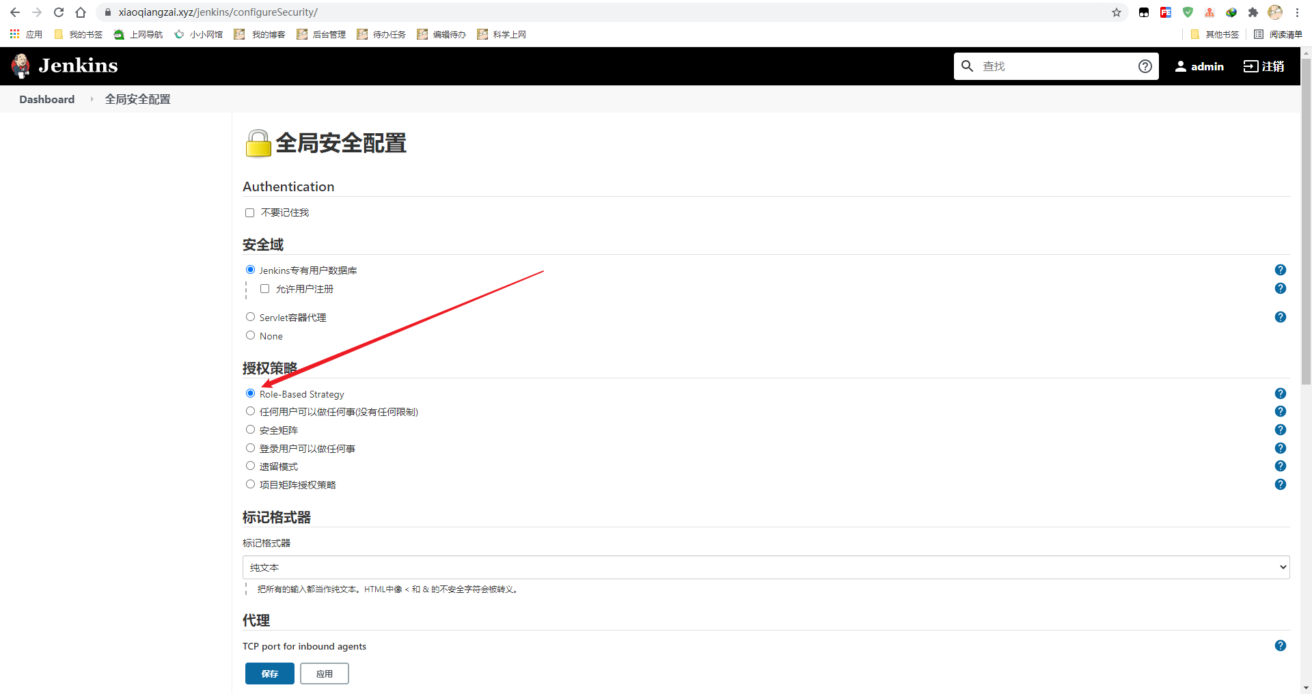This screenshot has width=1312, height=694.
Task: Bookmark this page with star icon
Action: tap(1117, 12)
